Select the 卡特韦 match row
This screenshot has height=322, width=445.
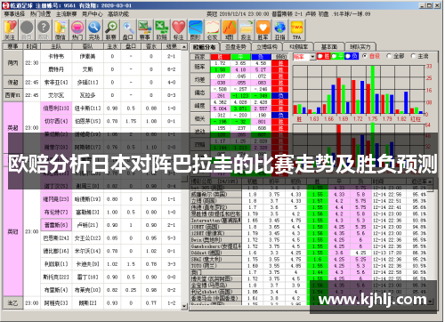pyautogui.click(x=110, y=56)
